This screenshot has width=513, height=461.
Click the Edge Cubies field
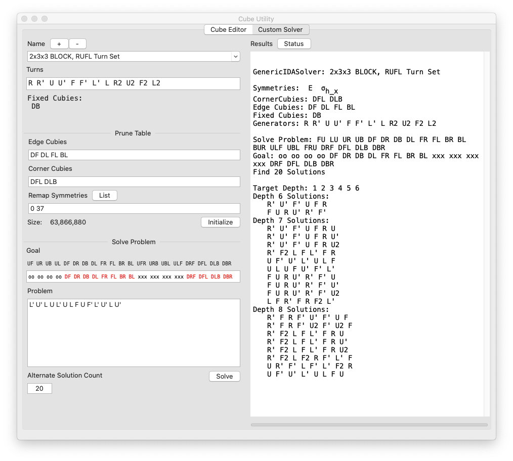point(134,155)
